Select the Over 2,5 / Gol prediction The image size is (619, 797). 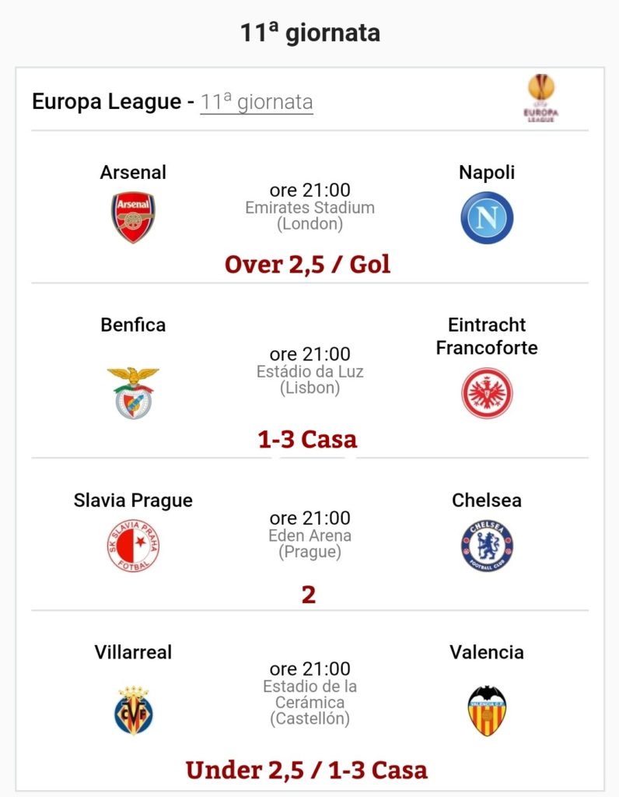pos(308,265)
